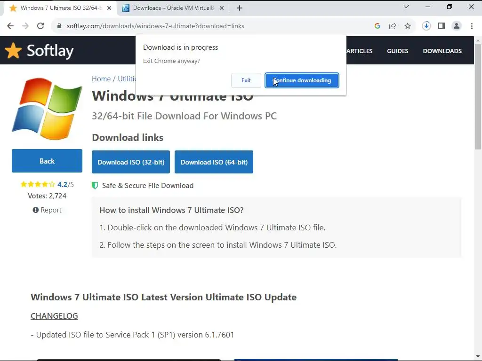Viewport: 482px width, 361px height.
Task: Click the green shield secure icon
Action: click(x=95, y=185)
